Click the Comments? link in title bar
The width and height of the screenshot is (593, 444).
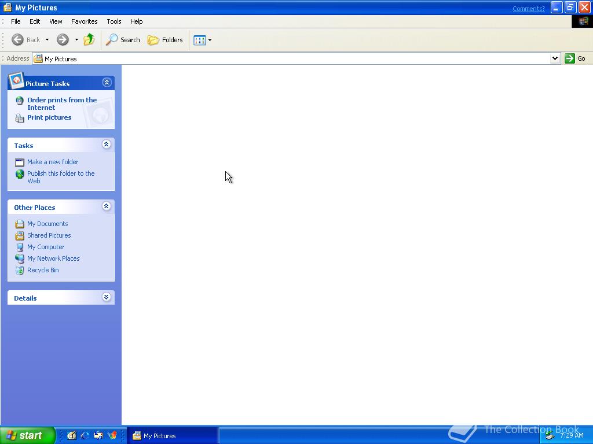click(528, 9)
